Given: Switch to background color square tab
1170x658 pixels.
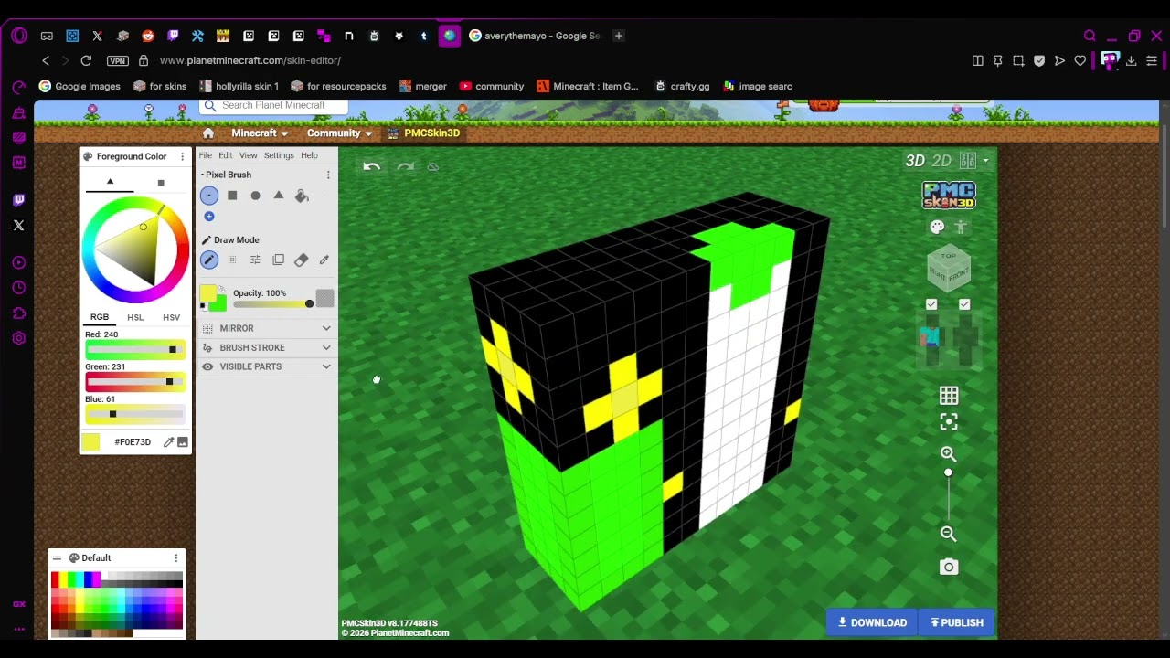Looking at the screenshot, I should (161, 183).
